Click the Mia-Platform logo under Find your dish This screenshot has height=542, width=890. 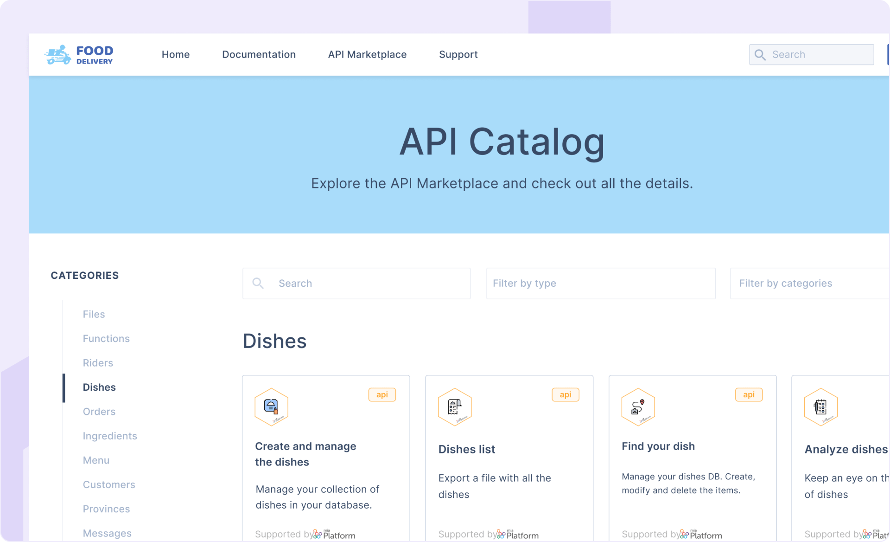click(703, 534)
